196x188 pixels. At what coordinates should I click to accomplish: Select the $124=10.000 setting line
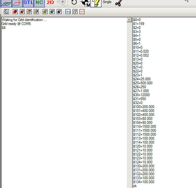click(x=143, y=162)
